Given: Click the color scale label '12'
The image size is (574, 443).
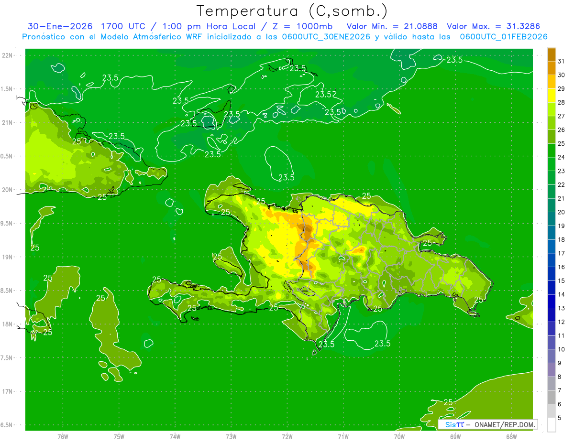Looking at the screenshot, I should click(562, 322).
